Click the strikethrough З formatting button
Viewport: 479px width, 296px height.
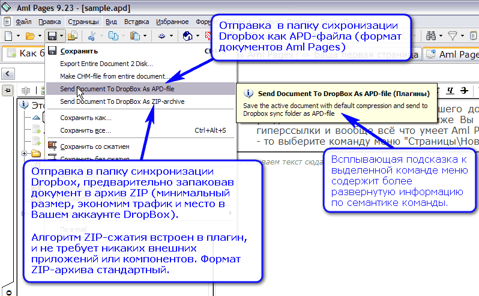pos(464,91)
